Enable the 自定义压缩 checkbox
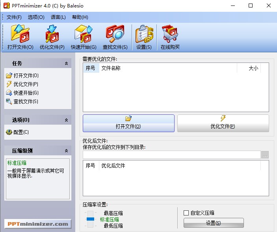Screen dimensions: 277x232 [x=186, y=213]
